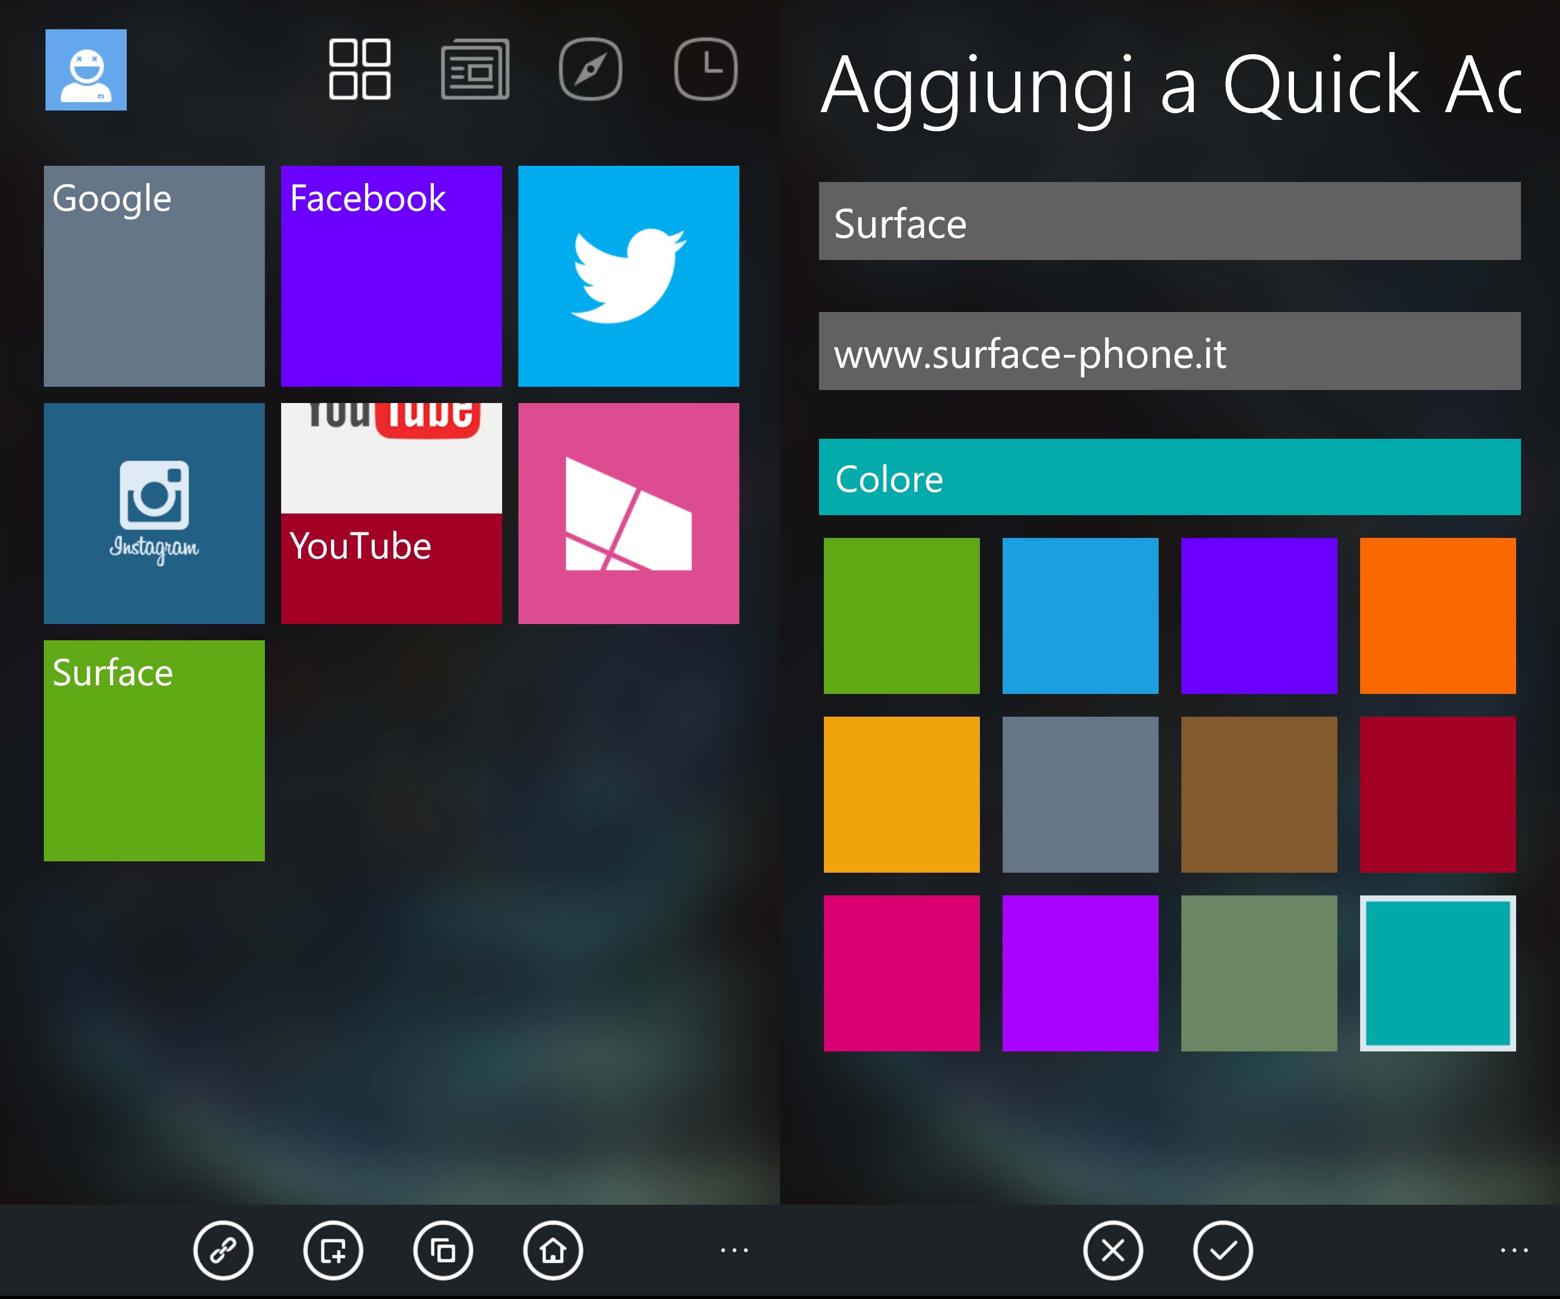Open the Google tile
The image size is (1560, 1299).
pos(154,276)
